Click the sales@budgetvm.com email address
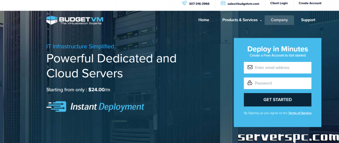 click(243, 4)
